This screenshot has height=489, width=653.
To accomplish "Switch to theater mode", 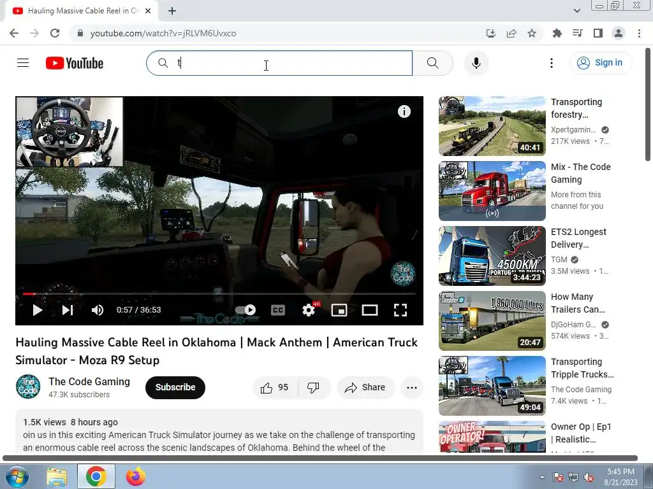I will (x=370, y=310).
